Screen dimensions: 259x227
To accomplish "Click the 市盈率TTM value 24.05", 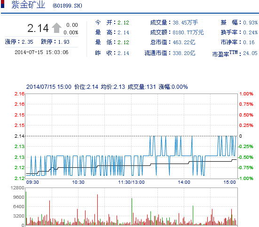I will (250, 53).
